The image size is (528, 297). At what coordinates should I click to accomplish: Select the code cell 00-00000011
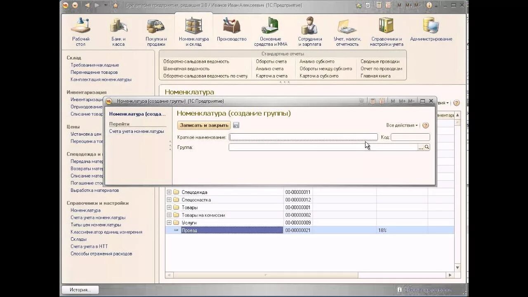point(298,192)
